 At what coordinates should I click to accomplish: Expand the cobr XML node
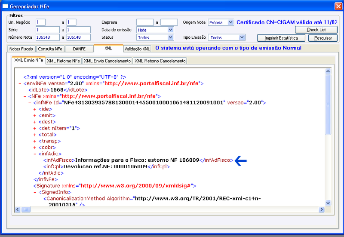(x=35, y=148)
